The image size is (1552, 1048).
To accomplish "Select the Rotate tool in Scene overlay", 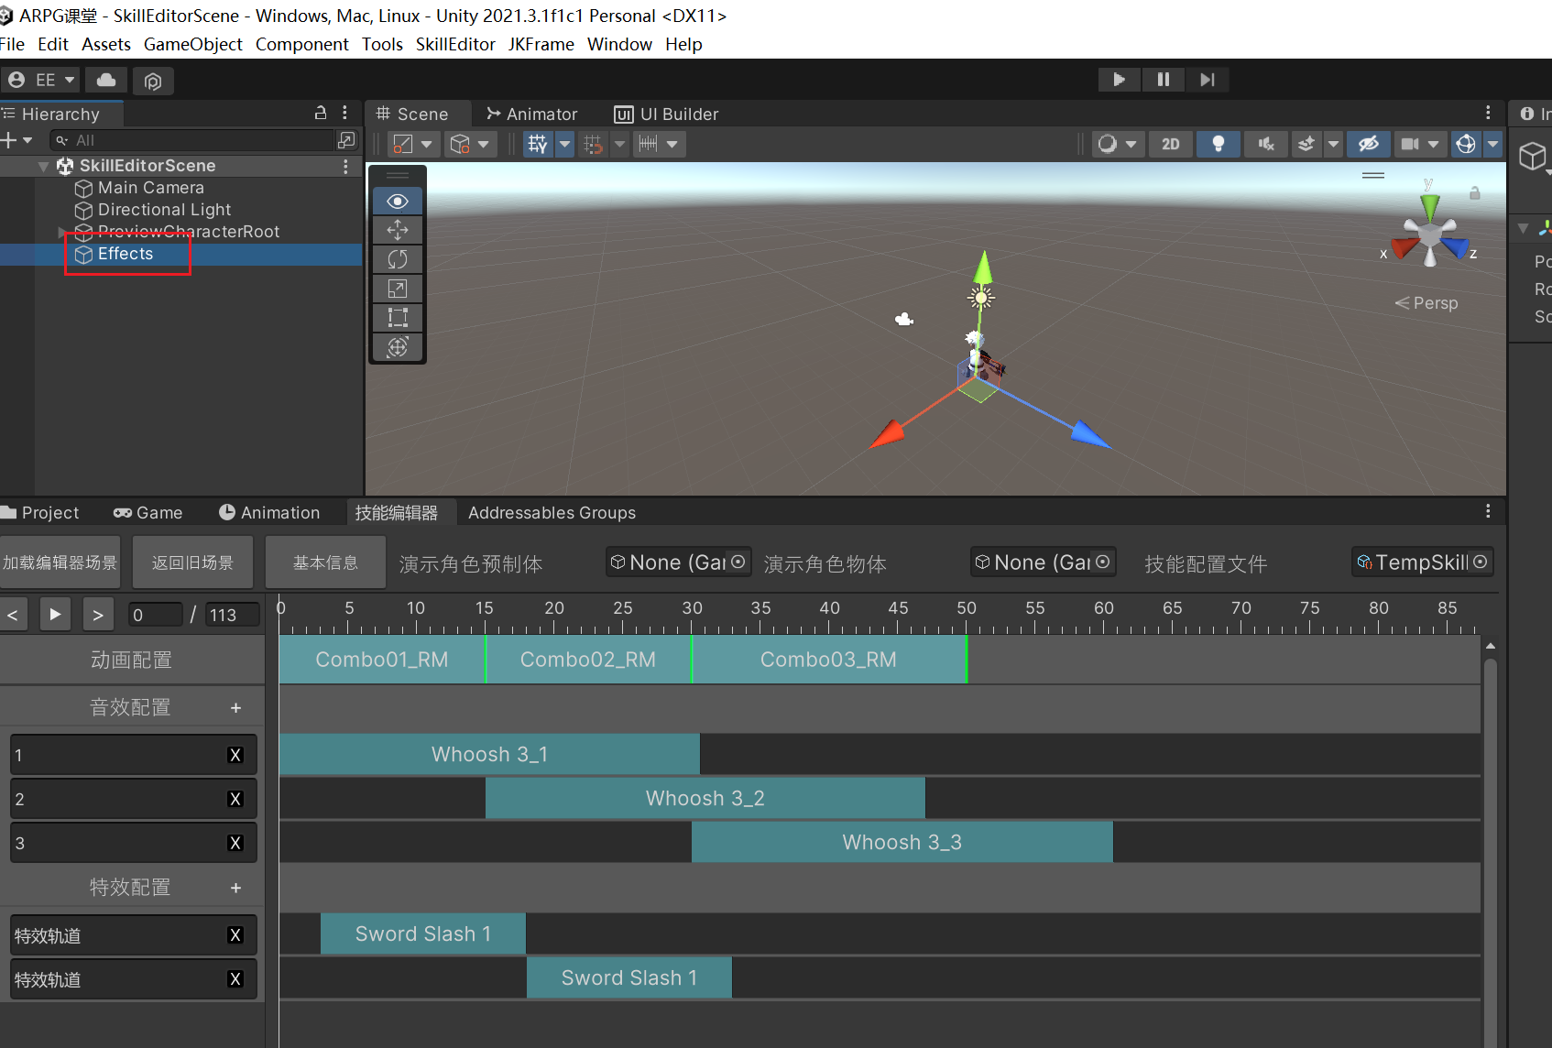I will (398, 259).
